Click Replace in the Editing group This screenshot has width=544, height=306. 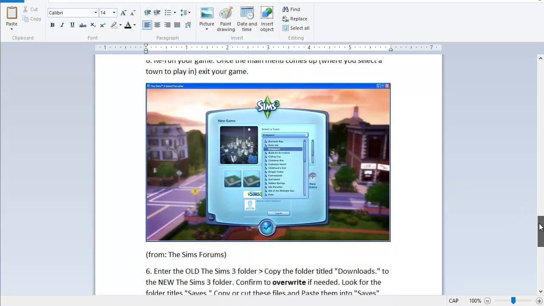(295, 19)
